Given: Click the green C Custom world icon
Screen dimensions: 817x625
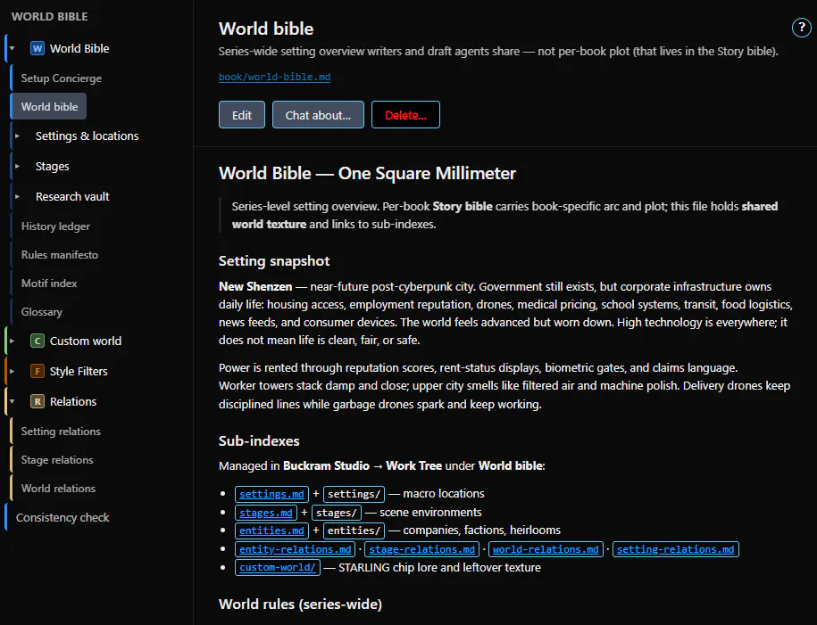Looking at the screenshot, I should click(38, 341).
